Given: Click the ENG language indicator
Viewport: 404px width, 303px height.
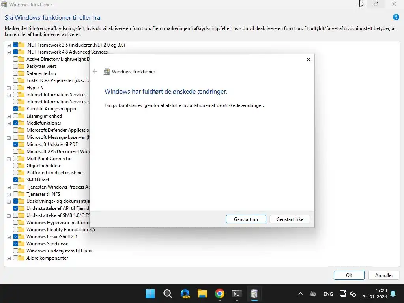Looking at the screenshot, I should pyautogui.click(x=328, y=294).
